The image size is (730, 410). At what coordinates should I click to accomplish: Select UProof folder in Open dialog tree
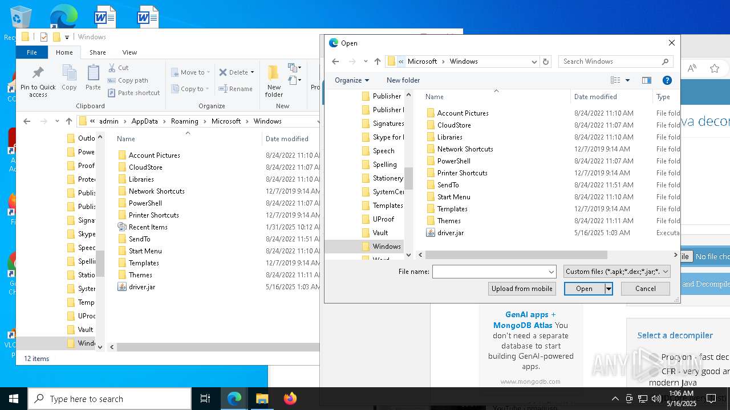pos(383,219)
